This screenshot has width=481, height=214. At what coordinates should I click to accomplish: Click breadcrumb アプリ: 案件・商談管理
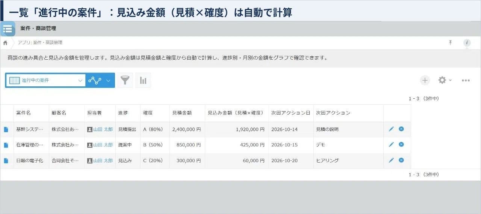(x=40, y=43)
